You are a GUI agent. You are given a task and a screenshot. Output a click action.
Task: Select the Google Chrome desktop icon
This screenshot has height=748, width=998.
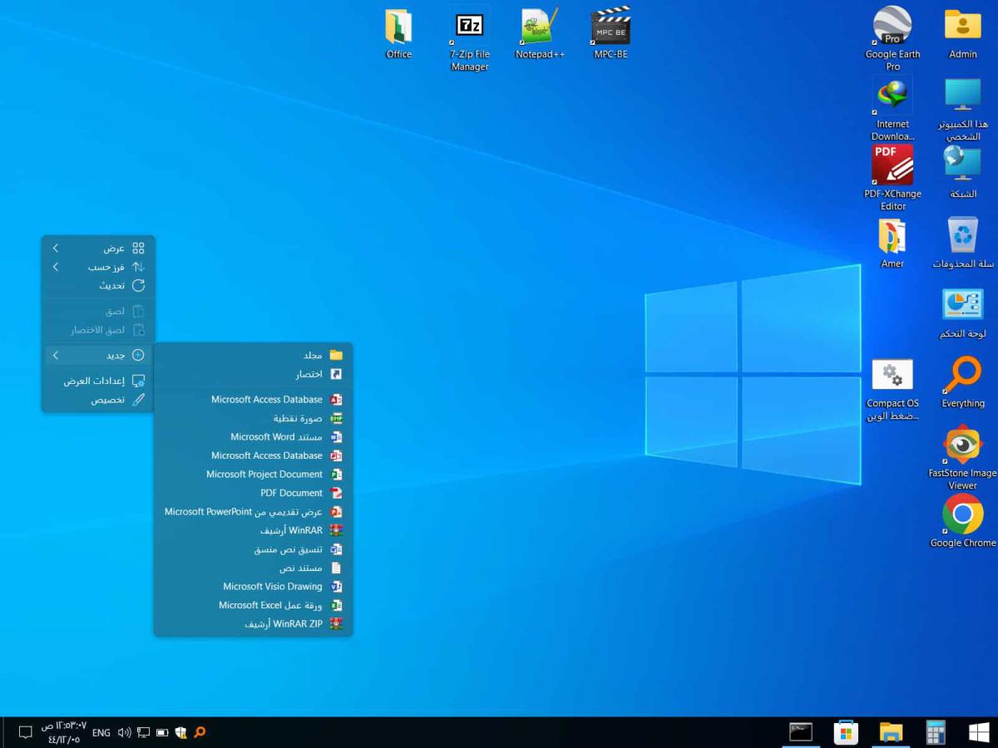point(962,515)
